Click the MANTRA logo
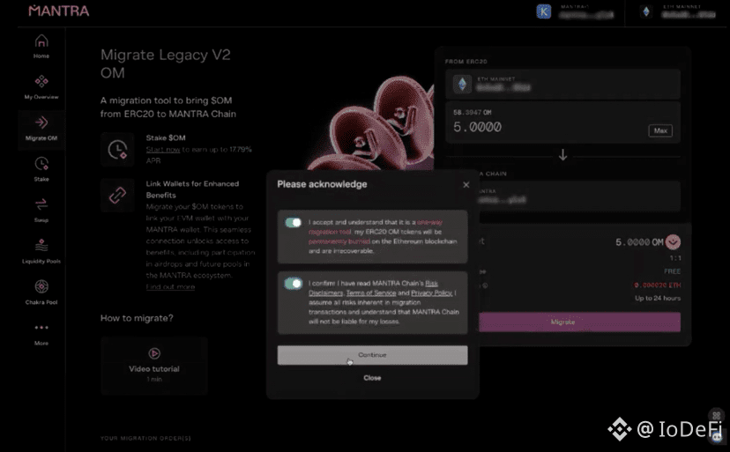Screen dimensions: 730x452 59,11
